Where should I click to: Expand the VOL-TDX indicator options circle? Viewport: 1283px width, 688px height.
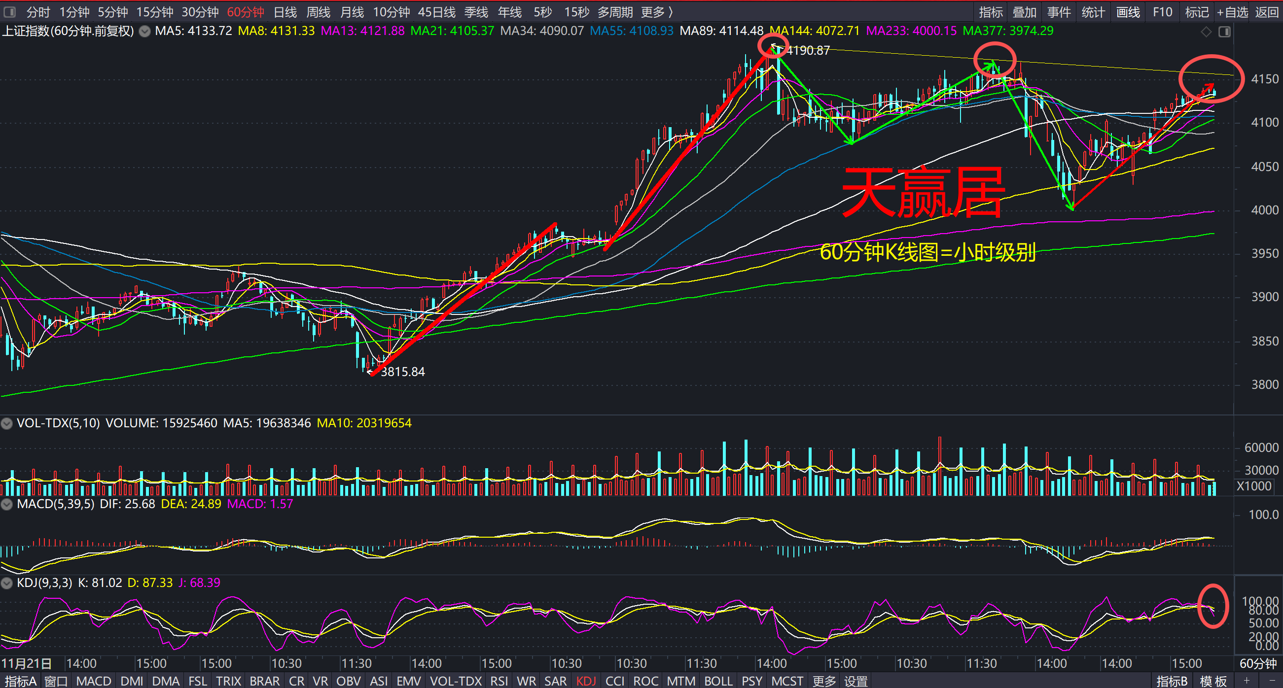coord(6,424)
